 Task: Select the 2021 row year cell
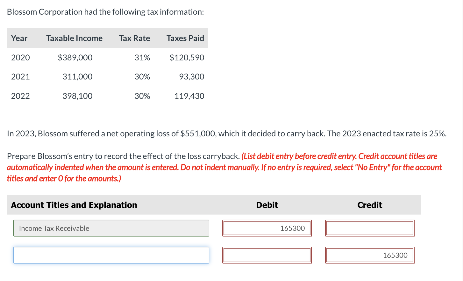[20, 76]
